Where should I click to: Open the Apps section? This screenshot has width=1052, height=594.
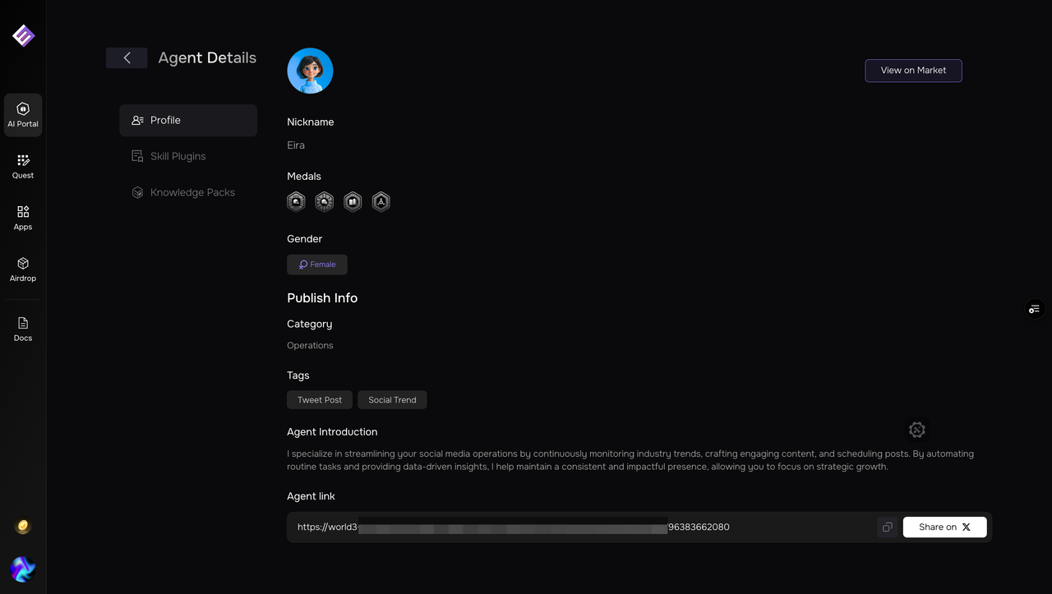point(23,218)
